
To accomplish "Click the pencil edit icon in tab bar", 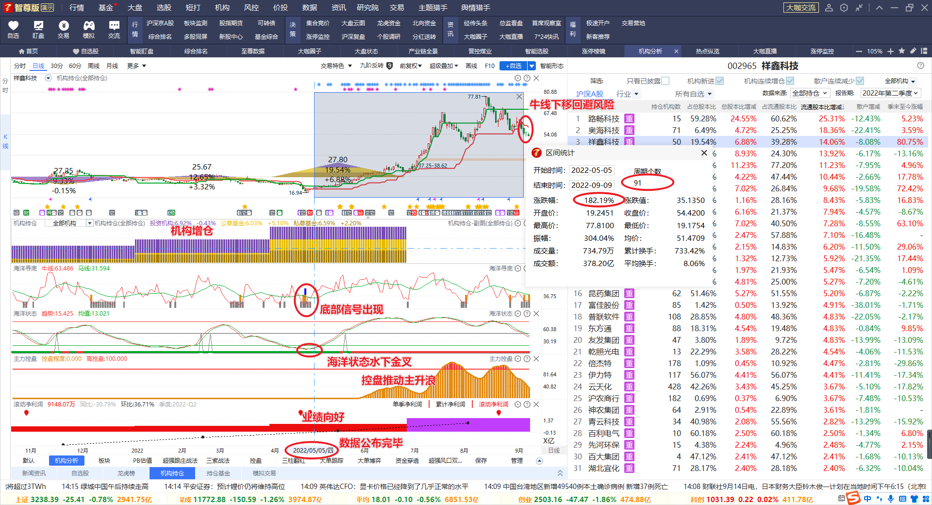I will (913, 51).
